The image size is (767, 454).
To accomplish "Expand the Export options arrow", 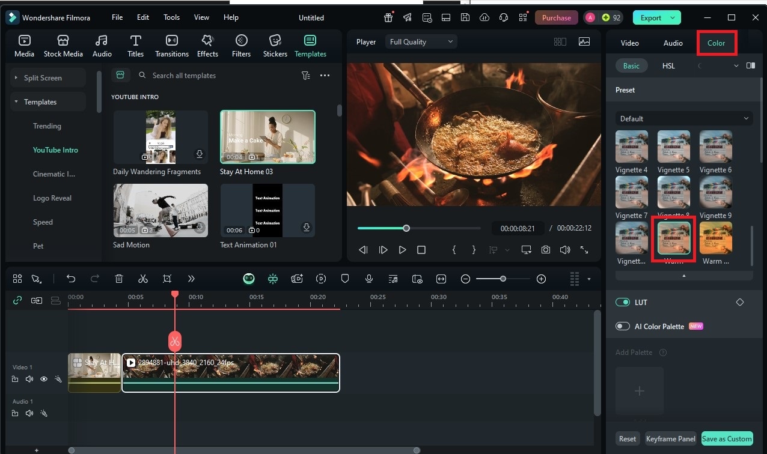I will coord(673,18).
